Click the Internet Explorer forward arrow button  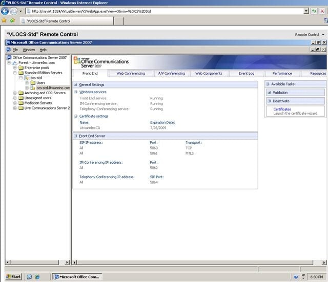(x=14, y=11)
